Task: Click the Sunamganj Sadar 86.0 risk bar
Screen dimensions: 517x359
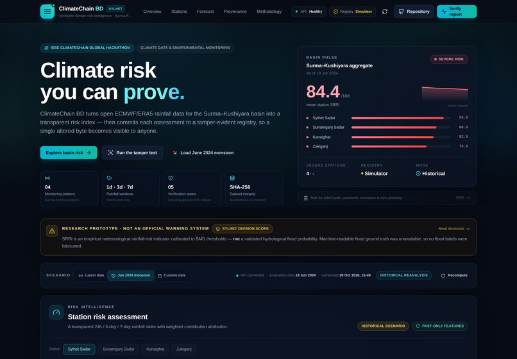Action: (401, 127)
